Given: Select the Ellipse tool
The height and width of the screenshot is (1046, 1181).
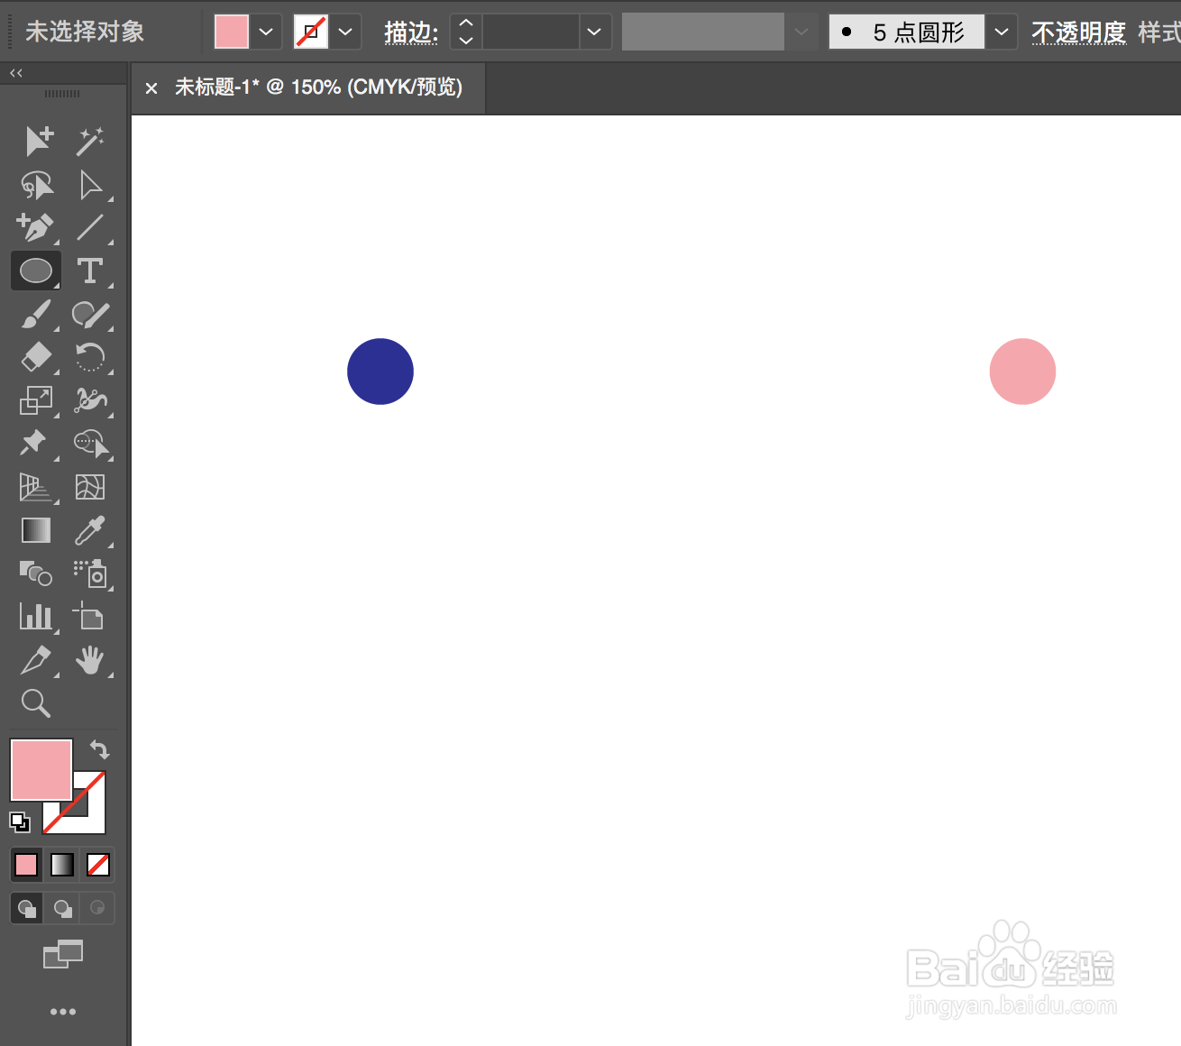Looking at the screenshot, I should pyautogui.click(x=36, y=271).
